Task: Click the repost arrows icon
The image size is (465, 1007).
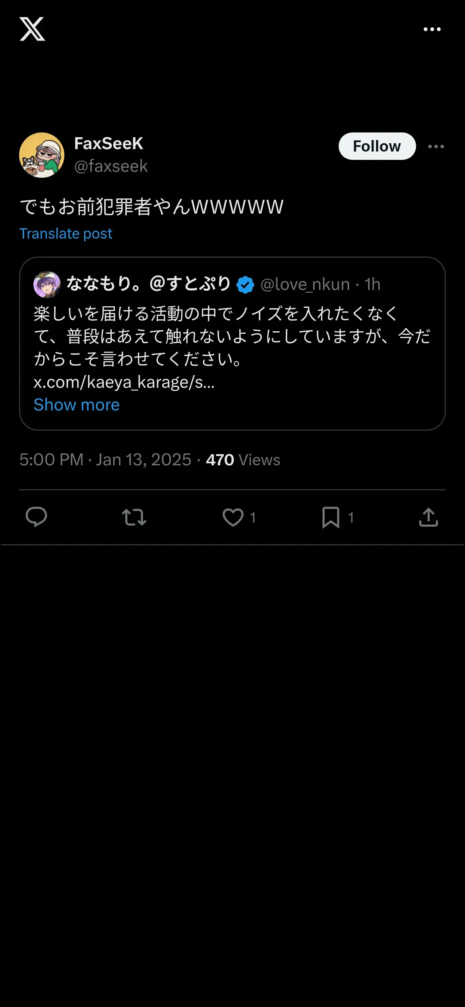Action: coord(134,517)
